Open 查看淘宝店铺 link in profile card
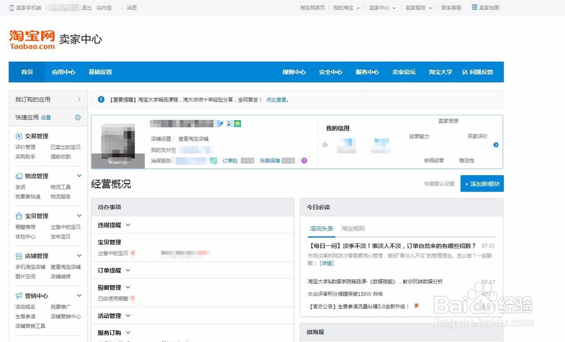This screenshot has width=565, height=342. [x=193, y=138]
